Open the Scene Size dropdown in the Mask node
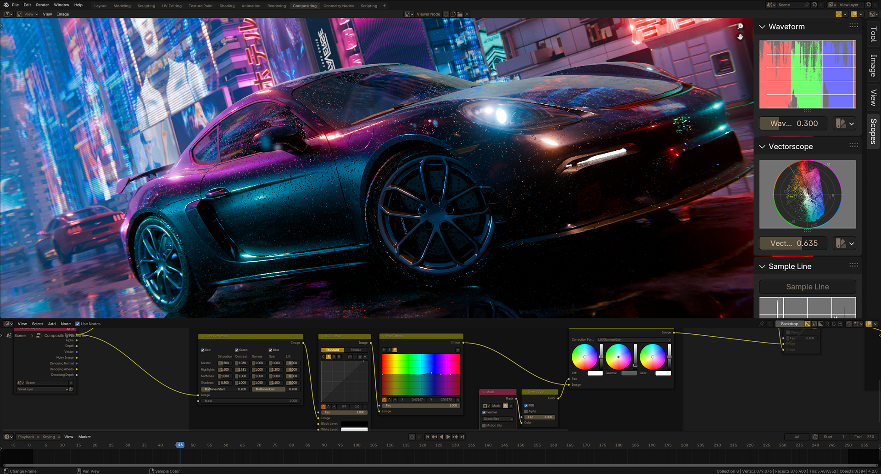The height and width of the screenshot is (474, 881). [498, 419]
